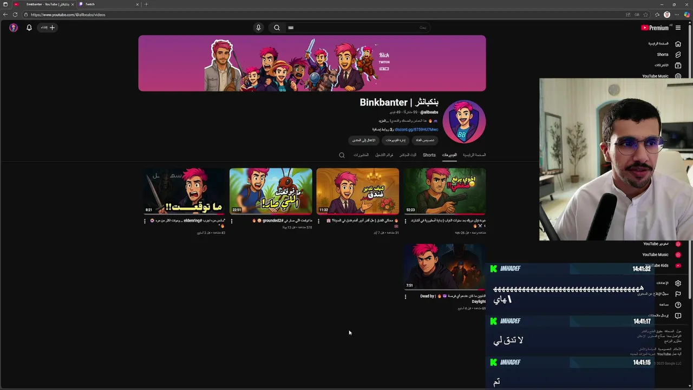Open the 22:51 grounded2 video thumbnail
This screenshot has height=390, width=693.
click(x=271, y=191)
